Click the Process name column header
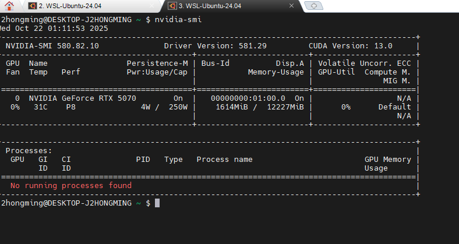Image resolution: width=459 pixels, height=244 pixels. pyautogui.click(x=224, y=159)
